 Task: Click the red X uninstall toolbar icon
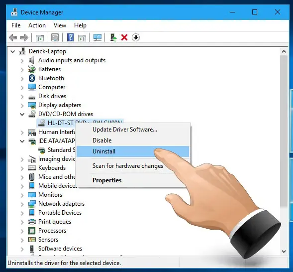(x=124, y=37)
